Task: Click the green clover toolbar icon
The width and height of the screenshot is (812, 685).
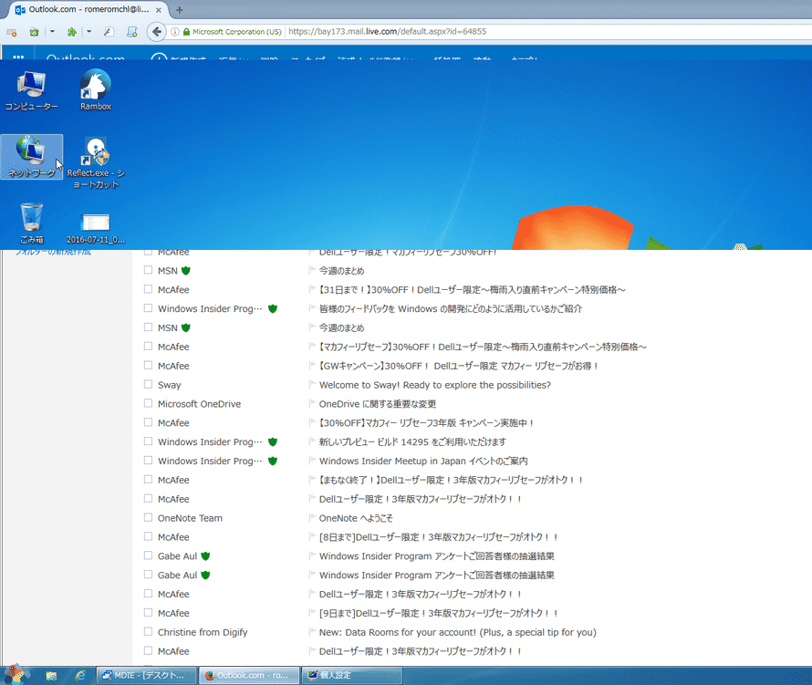Action: click(x=72, y=32)
